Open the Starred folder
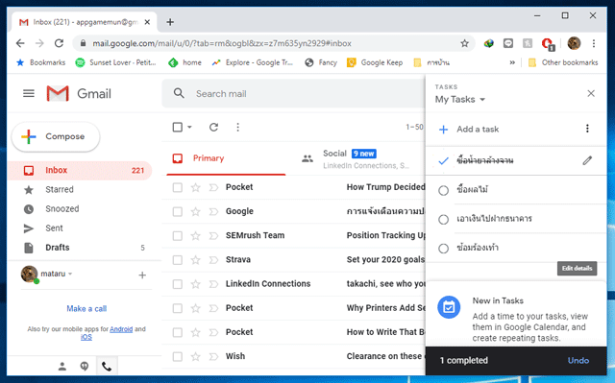The width and height of the screenshot is (615, 383). (80, 189)
